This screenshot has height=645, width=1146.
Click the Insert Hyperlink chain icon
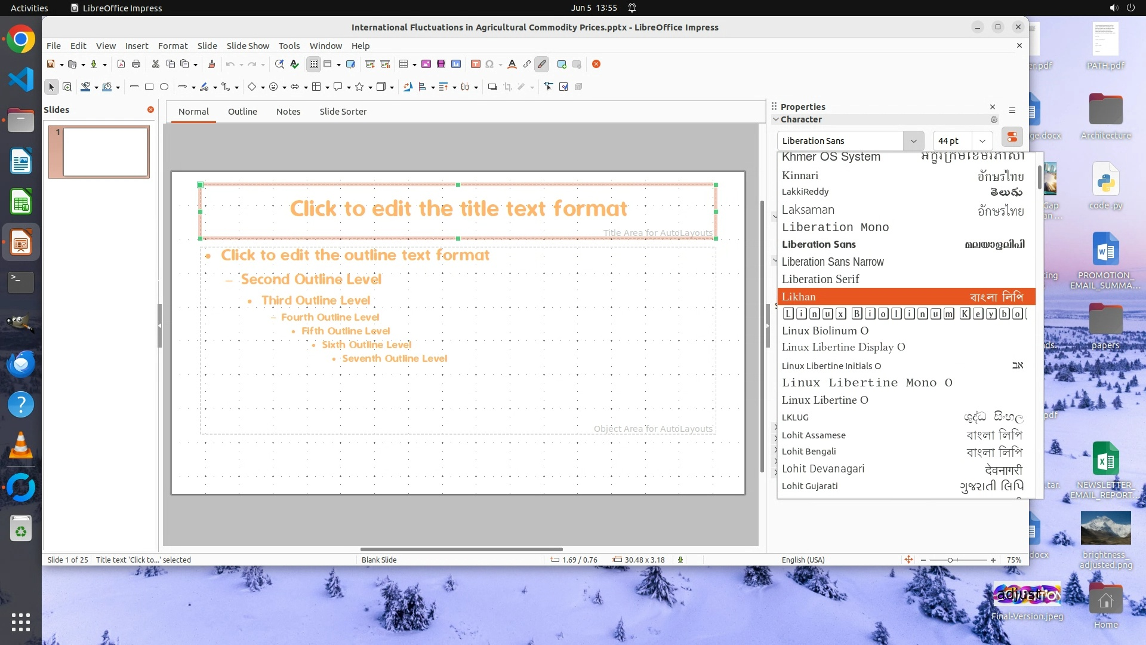[527, 64]
